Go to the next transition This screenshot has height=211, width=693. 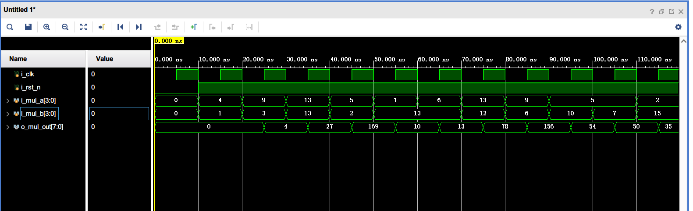click(x=175, y=27)
